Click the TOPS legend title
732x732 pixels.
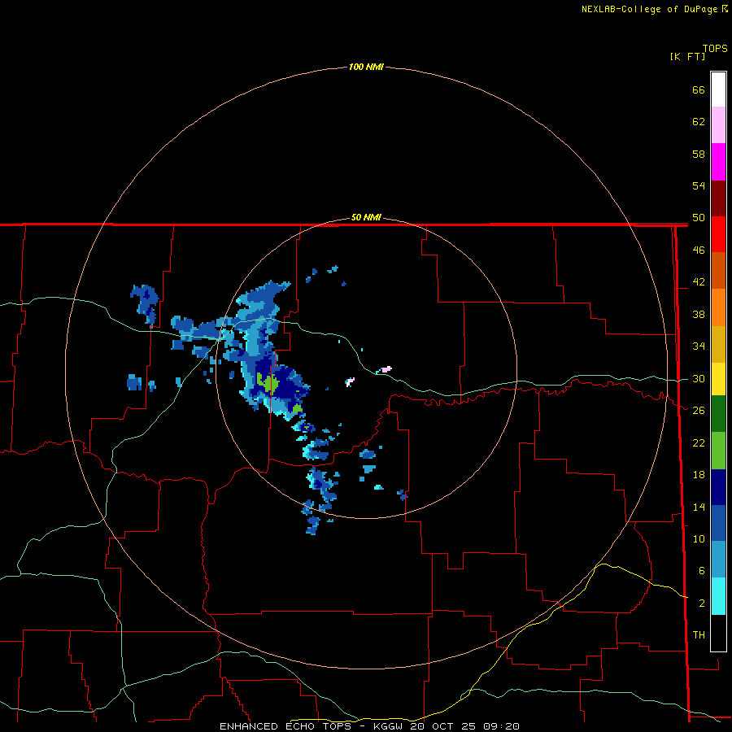715,49
